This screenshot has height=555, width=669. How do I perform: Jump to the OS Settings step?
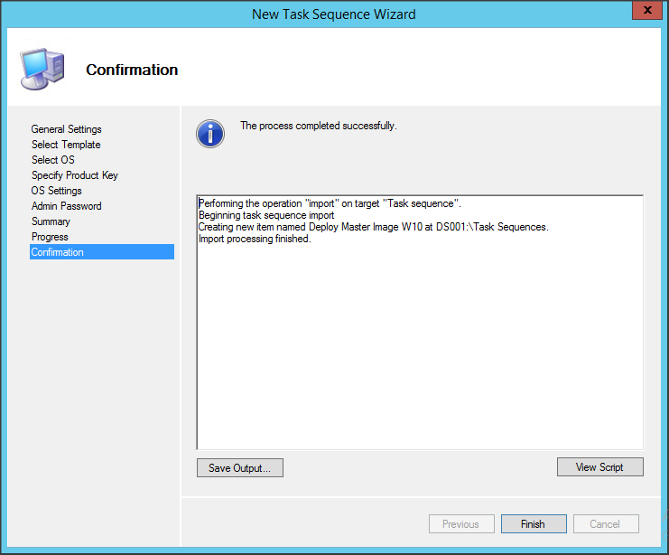(57, 191)
